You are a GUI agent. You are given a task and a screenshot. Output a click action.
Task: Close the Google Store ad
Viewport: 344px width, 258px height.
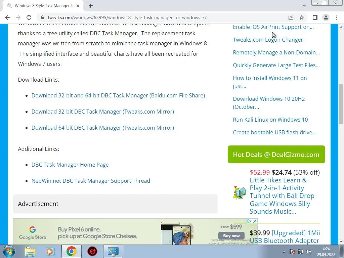(x=255, y=221)
